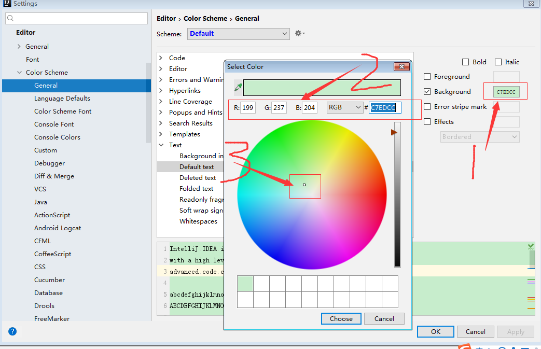
Task: Select VCS in color scheme list
Action: 40,189
